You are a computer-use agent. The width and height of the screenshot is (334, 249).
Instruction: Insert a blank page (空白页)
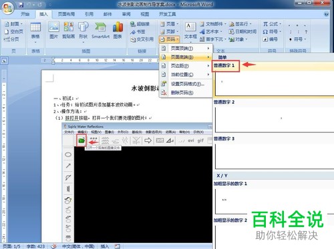pyautogui.click(x=14, y=31)
